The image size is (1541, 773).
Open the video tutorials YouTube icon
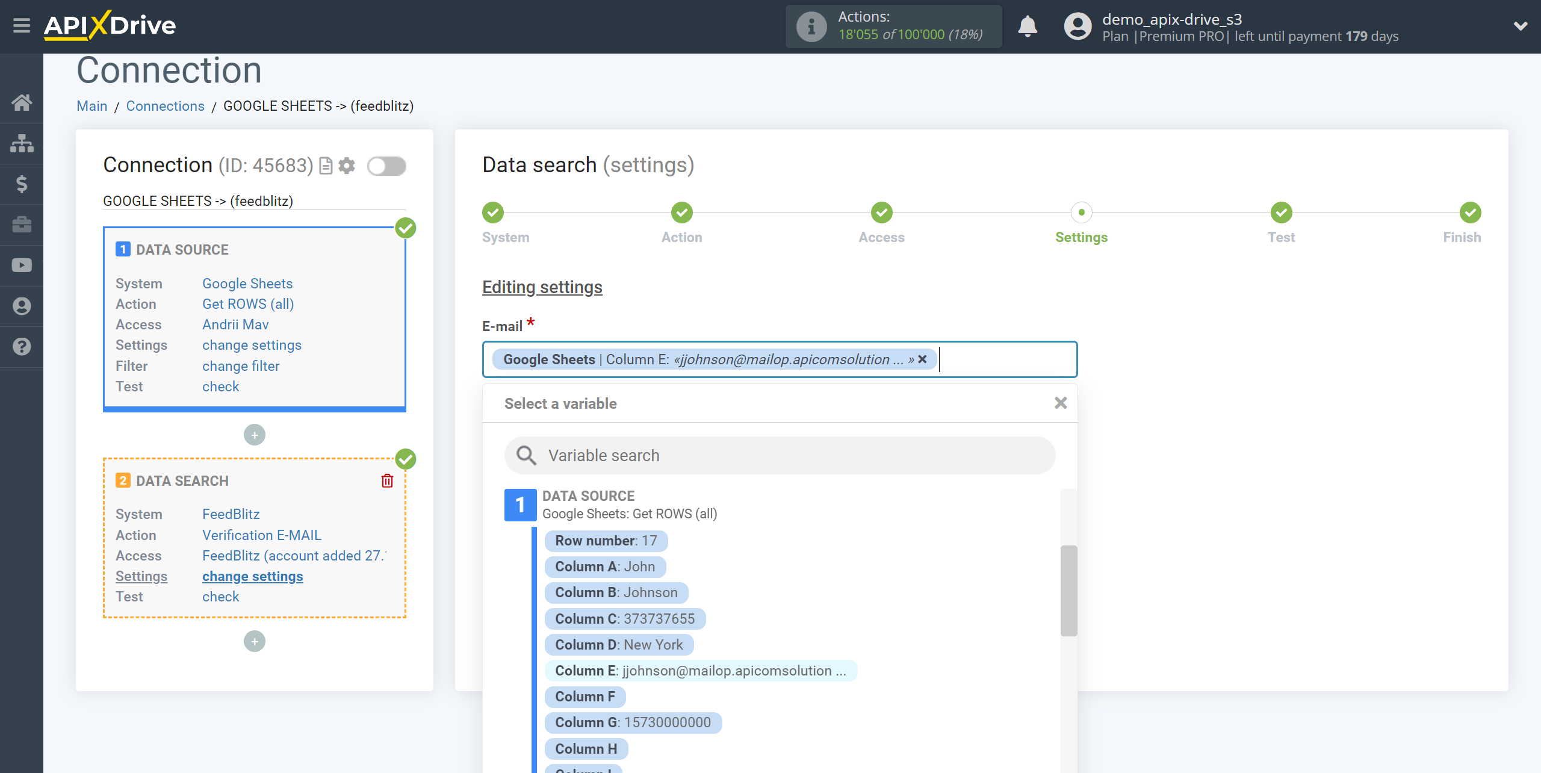tap(22, 265)
